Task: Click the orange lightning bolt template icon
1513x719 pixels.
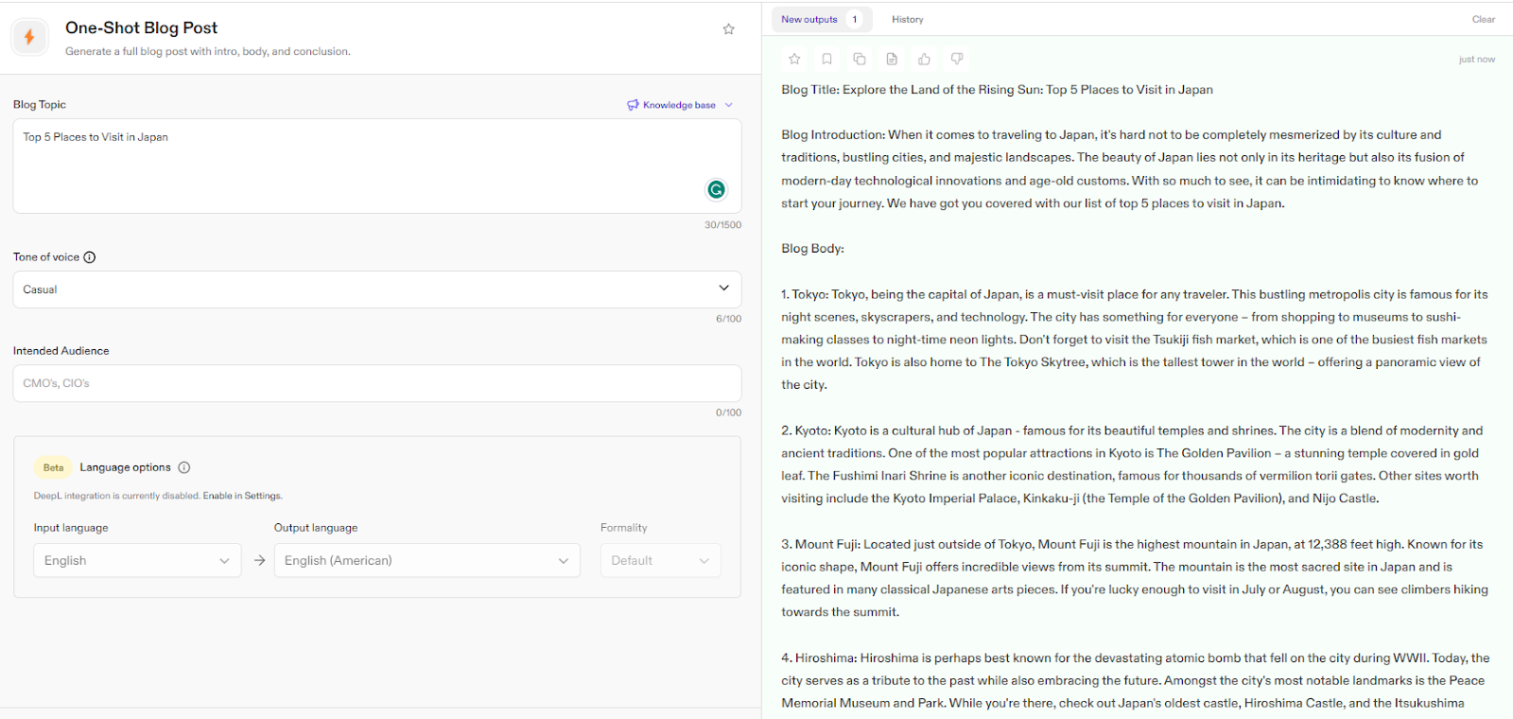Action: [x=29, y=37]
